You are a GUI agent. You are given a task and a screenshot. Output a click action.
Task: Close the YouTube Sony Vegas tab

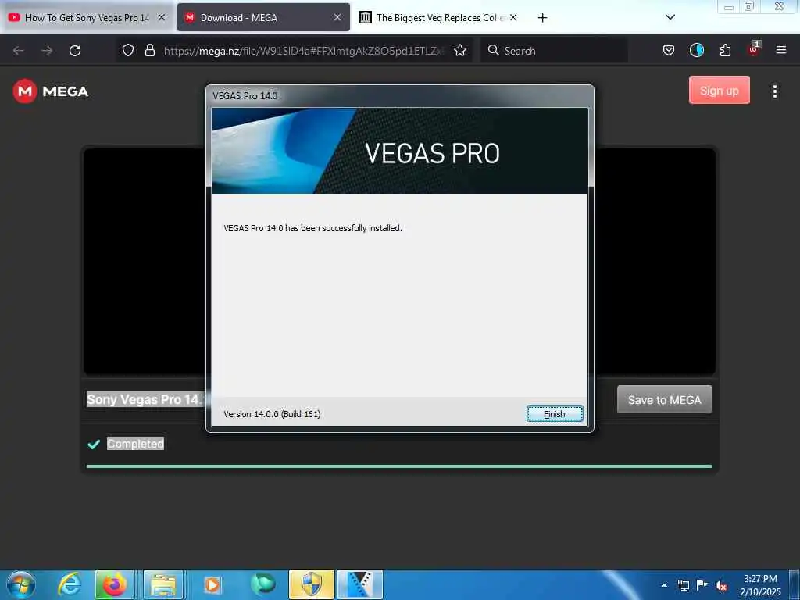(162, 17)
